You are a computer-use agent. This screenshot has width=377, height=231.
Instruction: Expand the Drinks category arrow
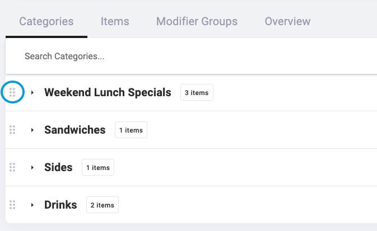coord(32,205)
